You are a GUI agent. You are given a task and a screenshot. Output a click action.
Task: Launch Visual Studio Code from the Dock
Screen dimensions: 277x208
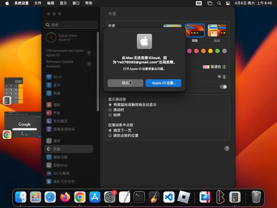(x=169, y=197)
